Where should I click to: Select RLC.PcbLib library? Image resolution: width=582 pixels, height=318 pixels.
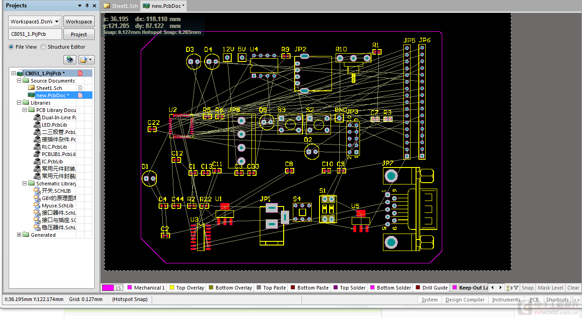pyautogui.click(x=51, y=147)
